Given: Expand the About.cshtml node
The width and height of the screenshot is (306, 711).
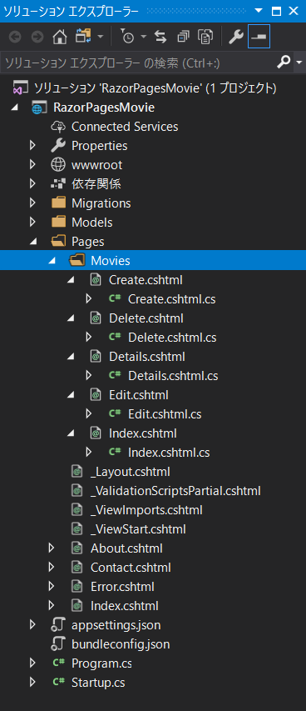Looking at the screenshot, I should 52,548.
